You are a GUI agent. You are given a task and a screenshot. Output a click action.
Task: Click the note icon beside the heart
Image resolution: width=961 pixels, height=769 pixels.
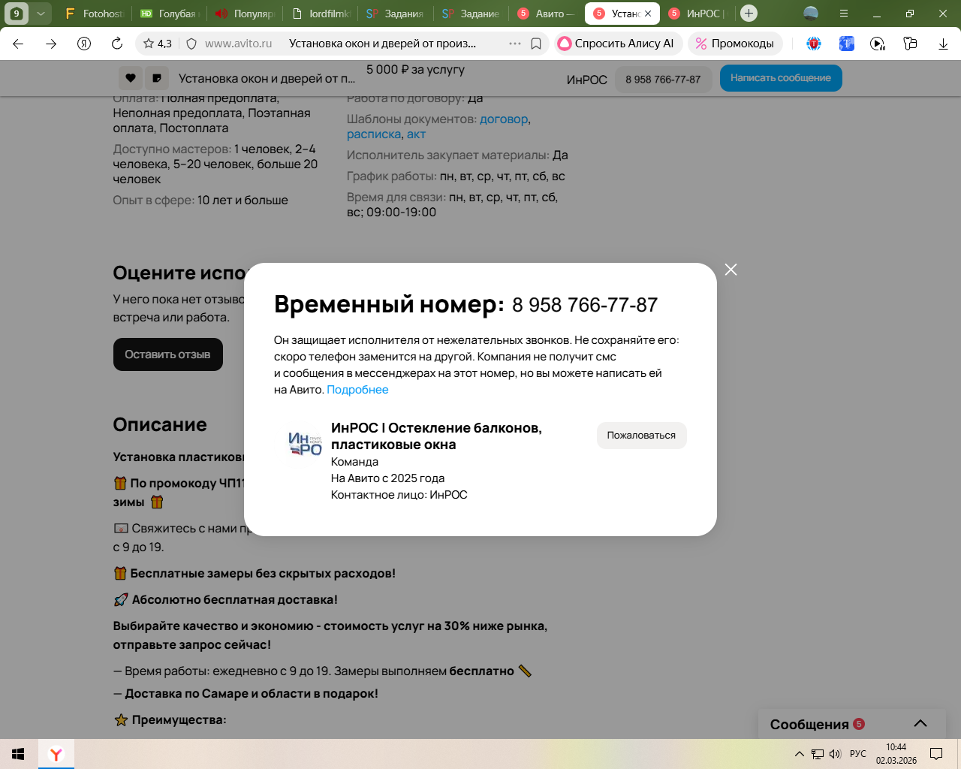click(157, 78)
